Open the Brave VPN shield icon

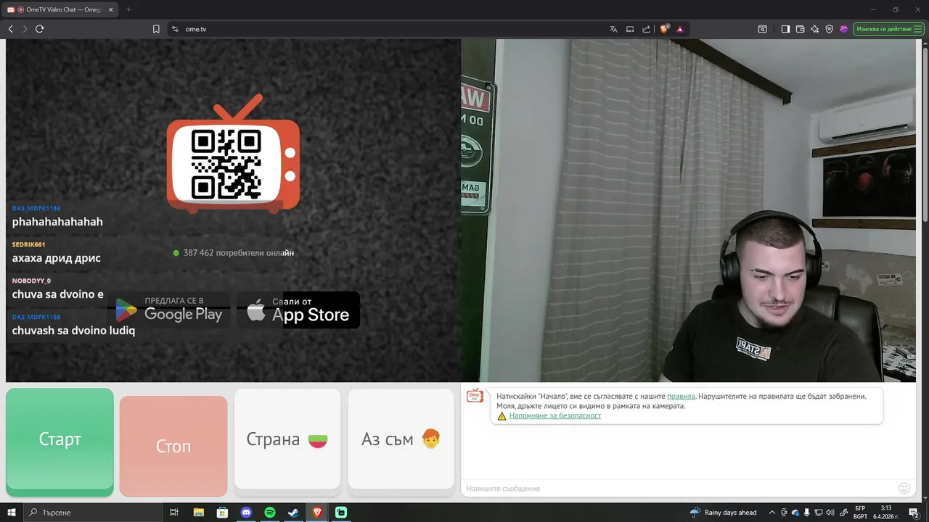829,29
